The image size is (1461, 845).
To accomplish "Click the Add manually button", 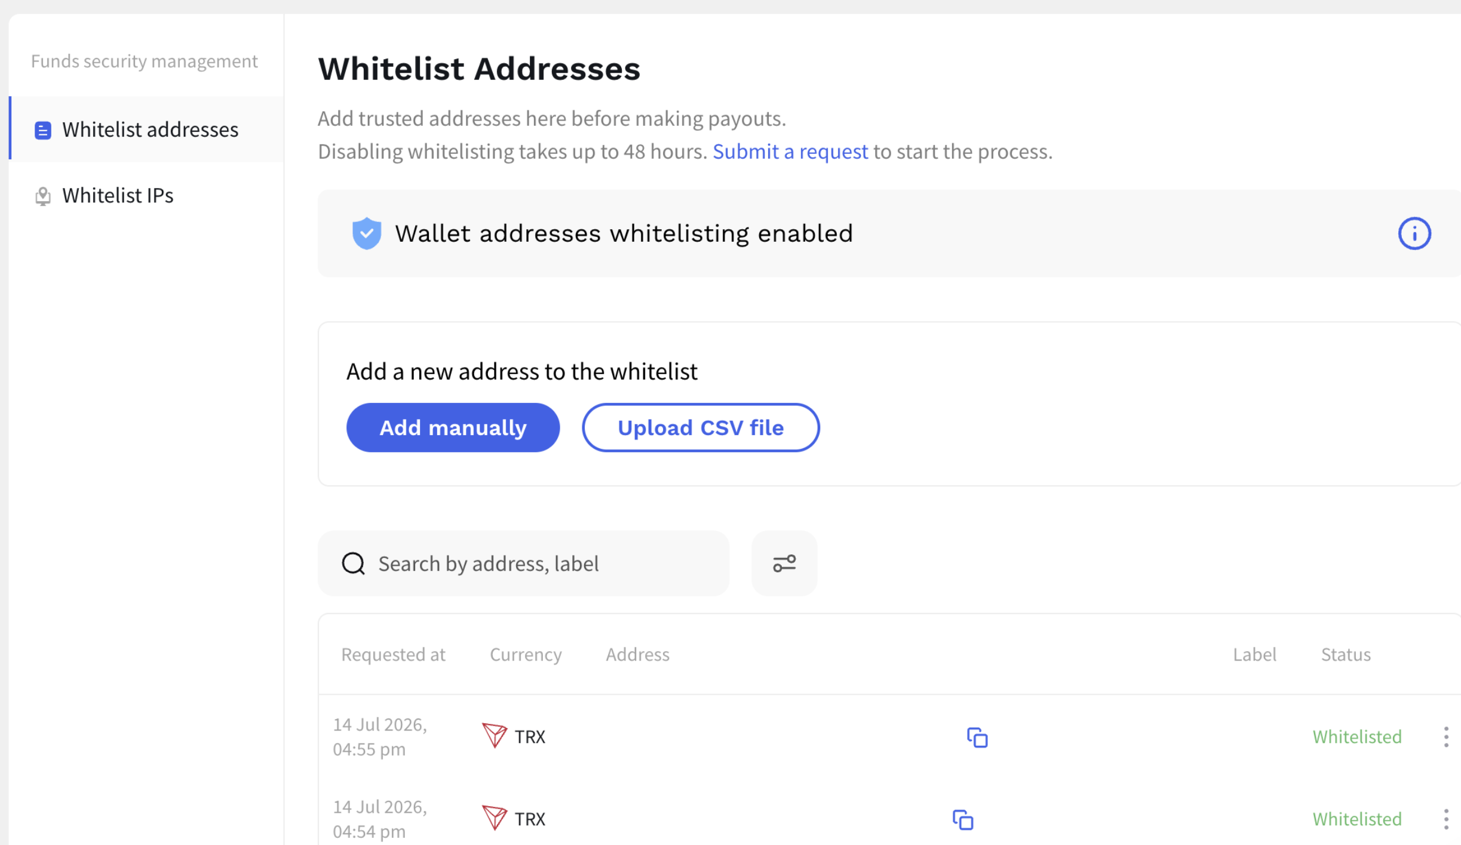I will (453, 427).
